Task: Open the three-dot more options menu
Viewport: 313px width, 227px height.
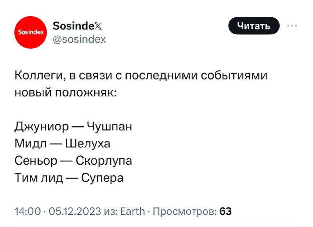Action: click(x=292, y=25)
